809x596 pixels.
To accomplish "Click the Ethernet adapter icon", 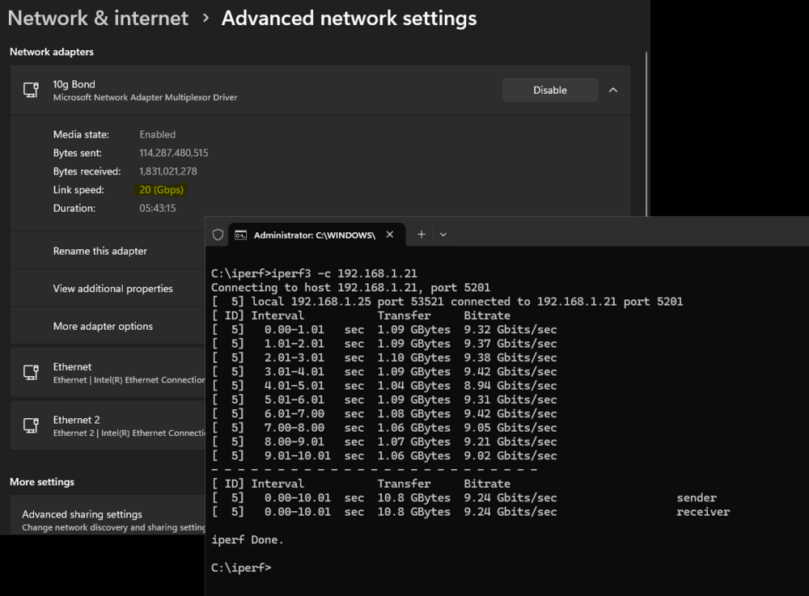I will (31, 372).
